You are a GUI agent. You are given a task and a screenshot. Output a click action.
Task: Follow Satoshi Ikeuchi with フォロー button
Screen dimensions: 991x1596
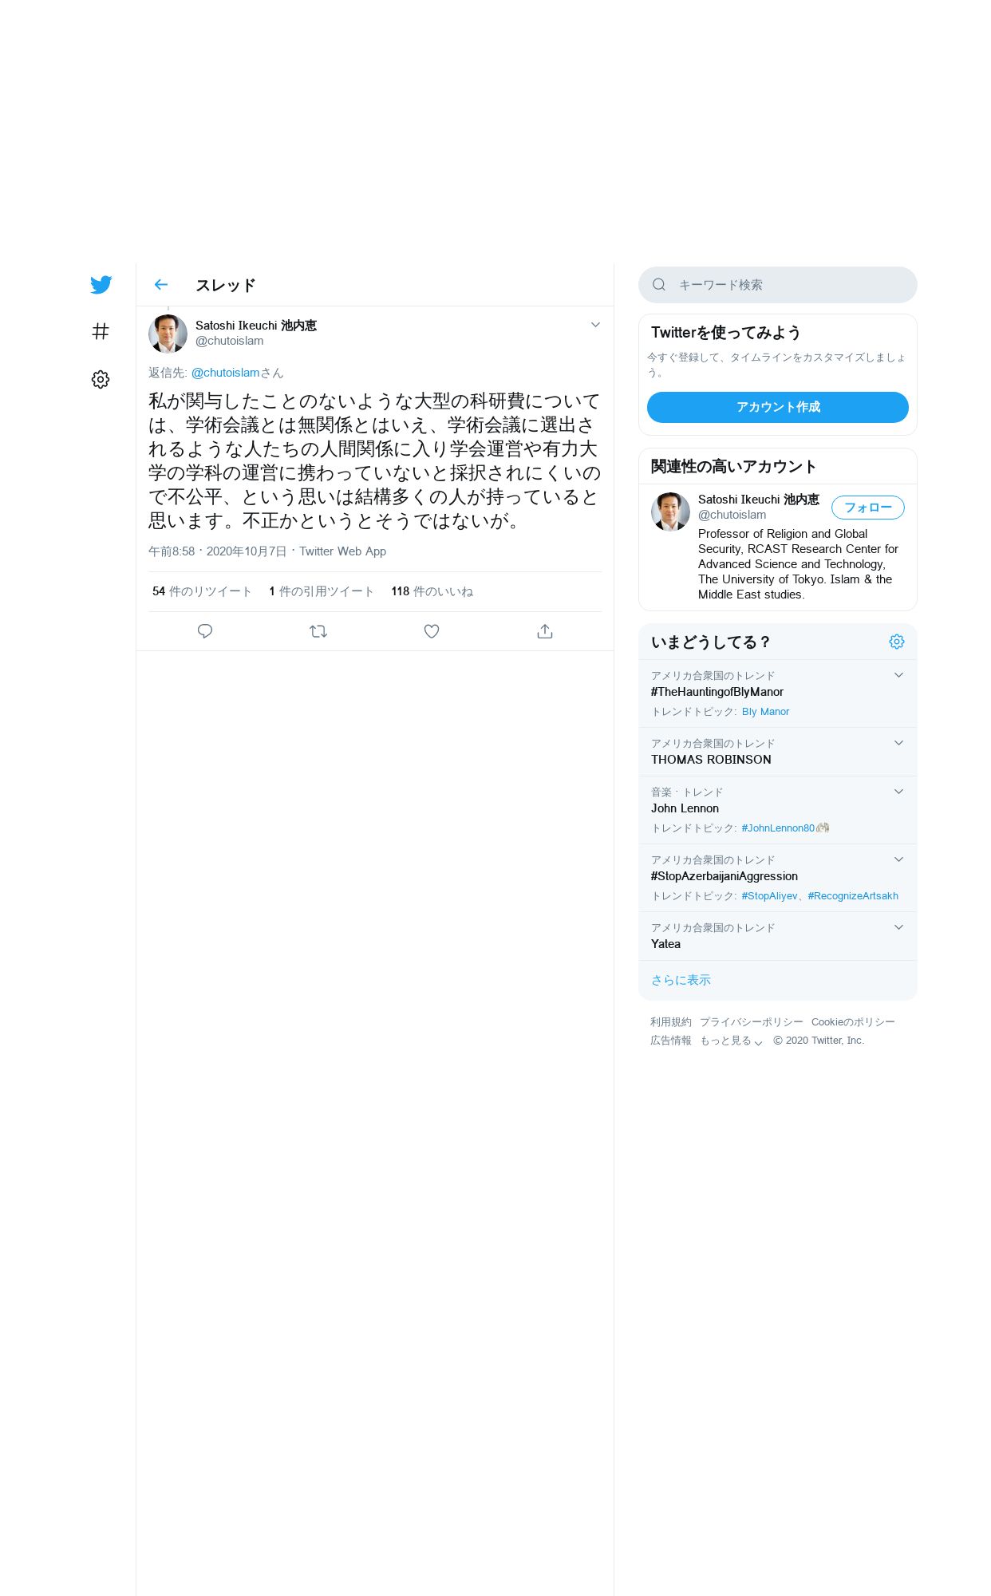pyautogui.click(x=868, y=508)
